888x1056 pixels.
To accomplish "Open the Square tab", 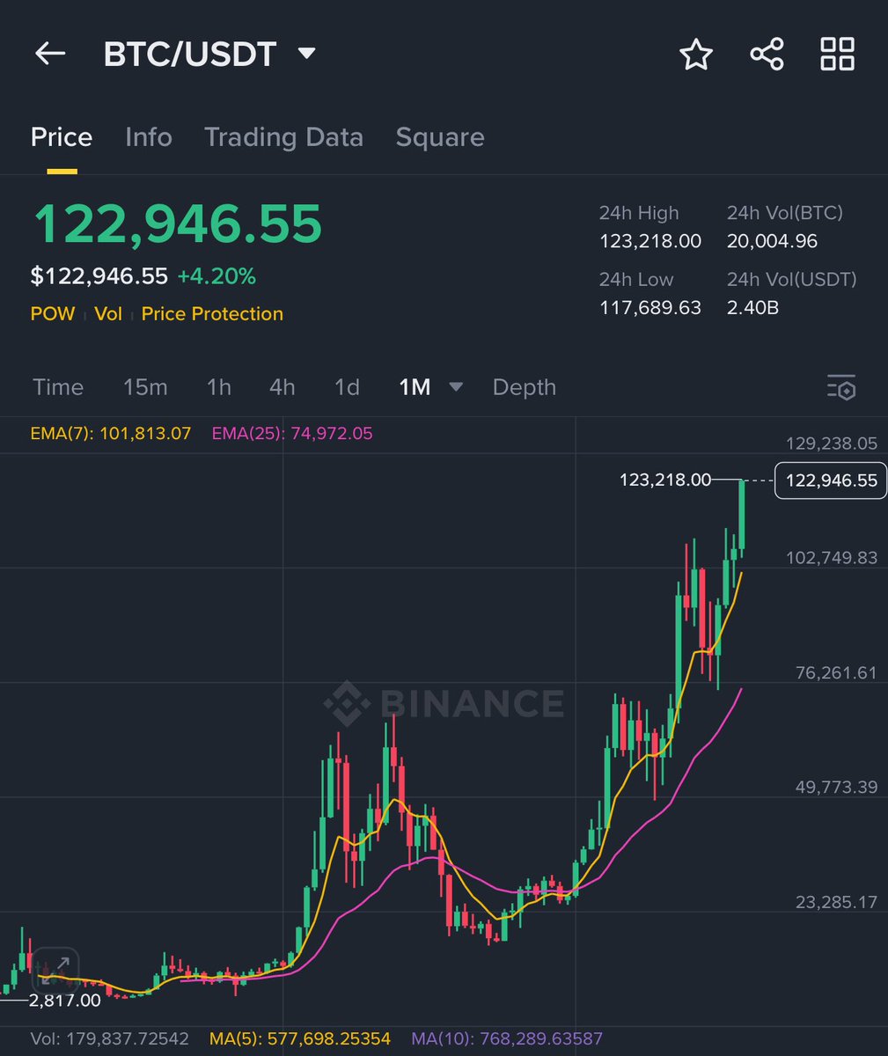I will tap(440, 137).
